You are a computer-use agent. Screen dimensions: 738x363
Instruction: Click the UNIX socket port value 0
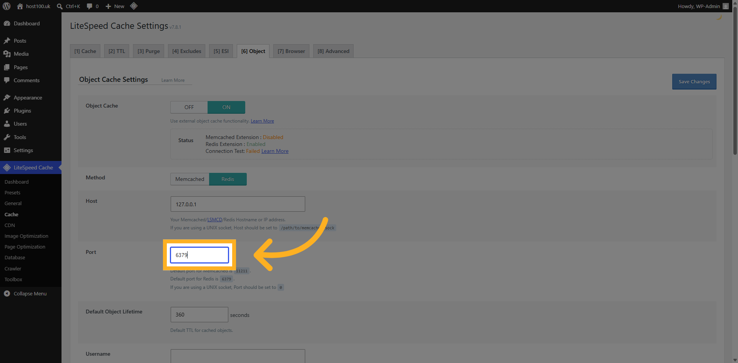(x=281, y=287)
